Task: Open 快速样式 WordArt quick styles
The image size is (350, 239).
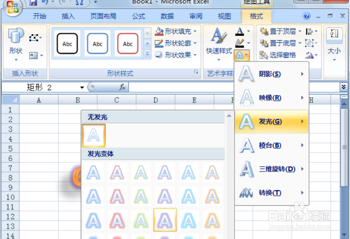Action: [219, 44]
